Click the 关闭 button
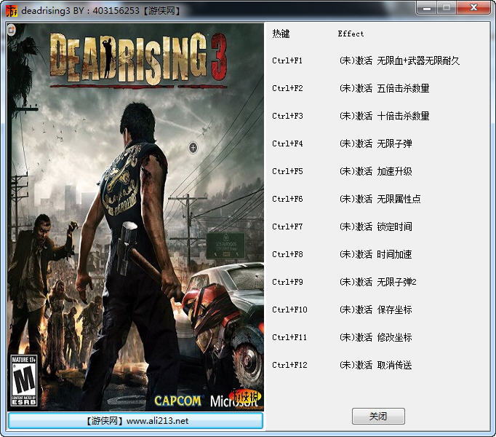This screenshot has width=496, height=437. tap(378, 416)
